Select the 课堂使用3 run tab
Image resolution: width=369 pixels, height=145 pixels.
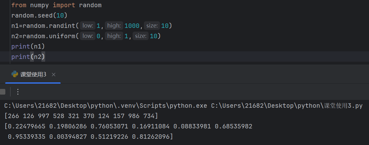coord(33,75)
